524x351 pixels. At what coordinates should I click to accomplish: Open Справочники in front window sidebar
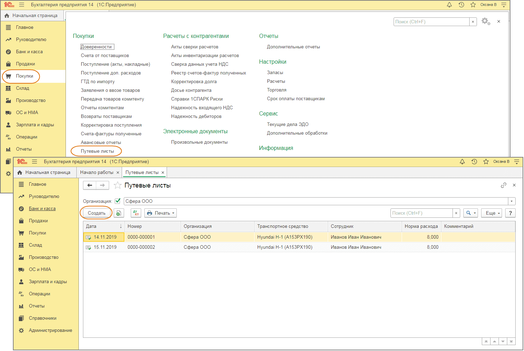(43, 318)
